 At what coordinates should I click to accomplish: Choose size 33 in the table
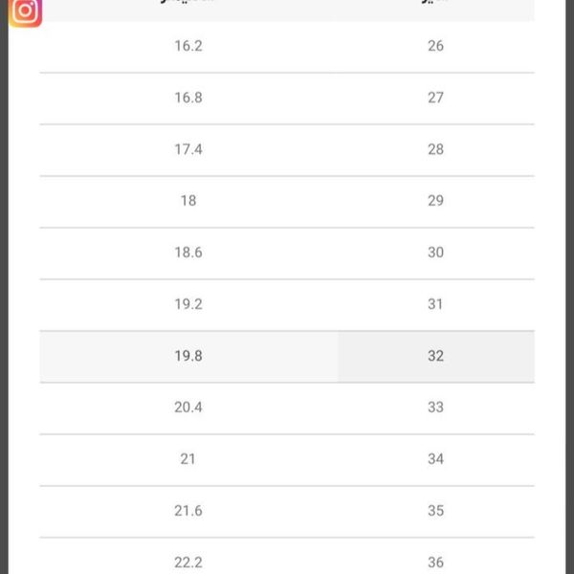pyautogui.click(x=435, y=408)
